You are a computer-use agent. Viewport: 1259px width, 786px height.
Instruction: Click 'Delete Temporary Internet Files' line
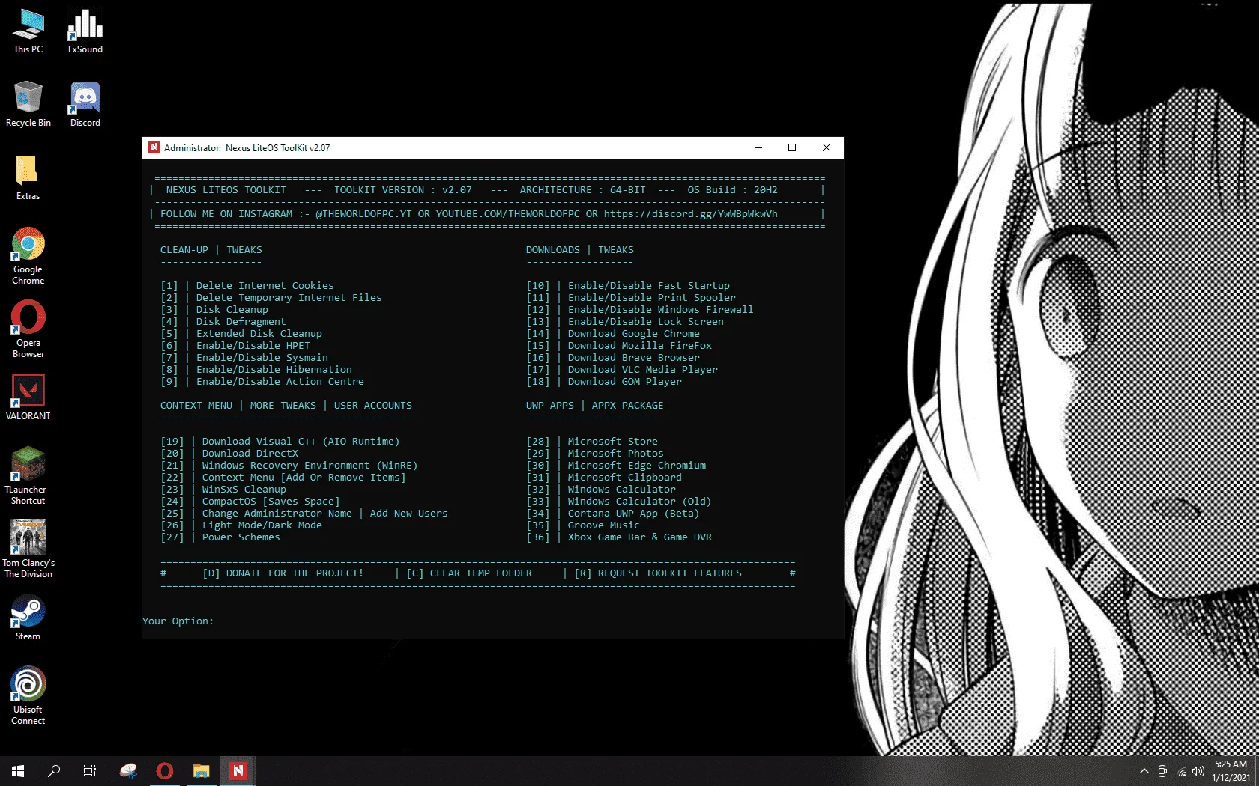289,298
